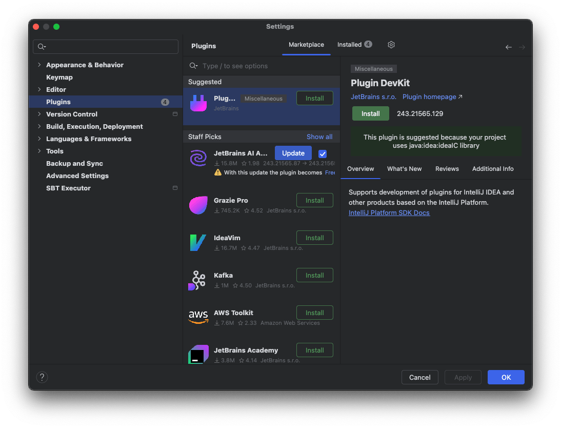This screenshot has height=428, width=561.
Task: Click the forward navigation arrow
Action: pos(522,47)
